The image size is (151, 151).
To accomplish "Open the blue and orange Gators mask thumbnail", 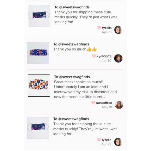I will coord(38,53).
